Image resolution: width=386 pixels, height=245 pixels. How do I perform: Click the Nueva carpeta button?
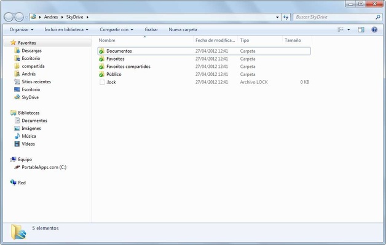coord(183,29)
